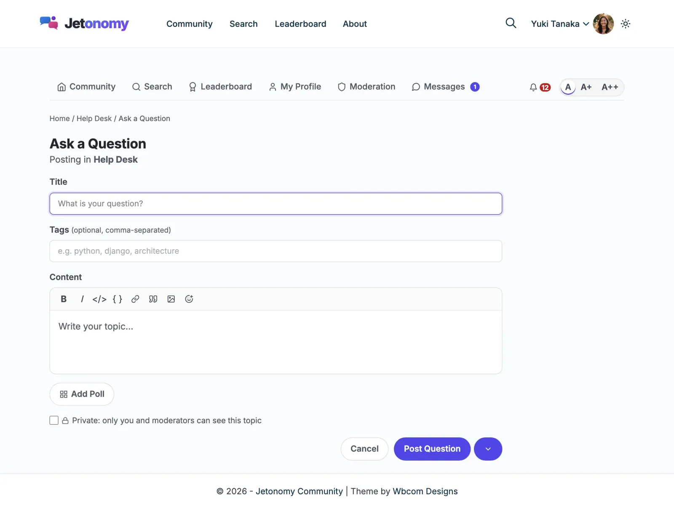The width and height of the screenshot is (674, 509).
Task: Switch to A++ font size
Action: (x=610, y=87)
